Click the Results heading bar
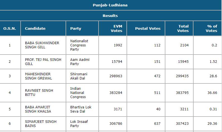Screen dimensions: 222x132 click(110, 16)
